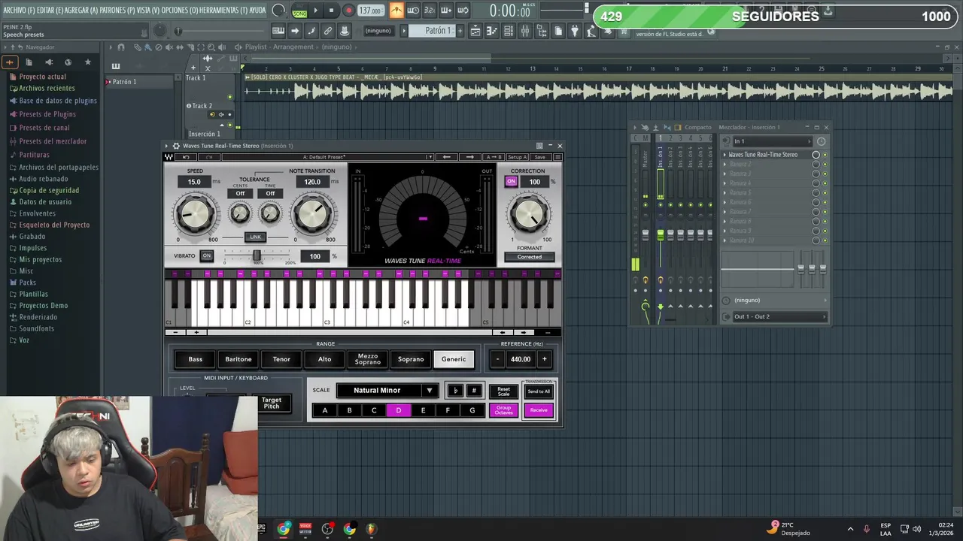This screenshot has width=963, height=541.
Task: Load next preset with right arrow
Action: (x=470, y=157)
